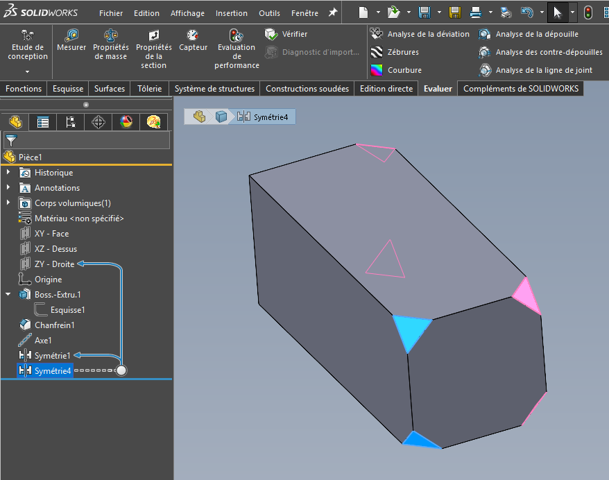Switch to the PropertyManager panel tab
The width and height of the screenshot is (609, 480).
[x=43, y=122]
